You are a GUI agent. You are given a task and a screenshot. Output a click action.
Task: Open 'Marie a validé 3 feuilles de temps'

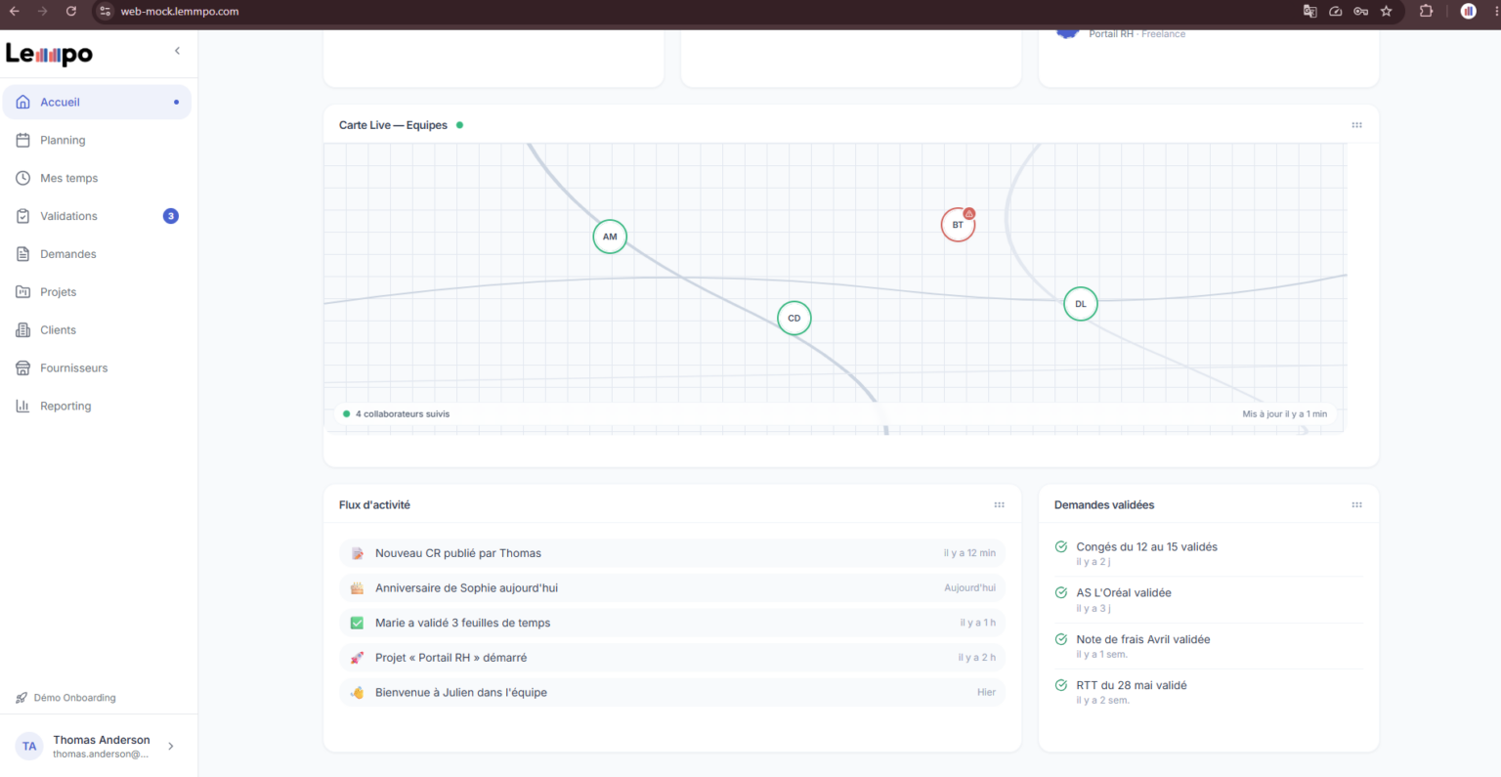click(x=672, y=623)
